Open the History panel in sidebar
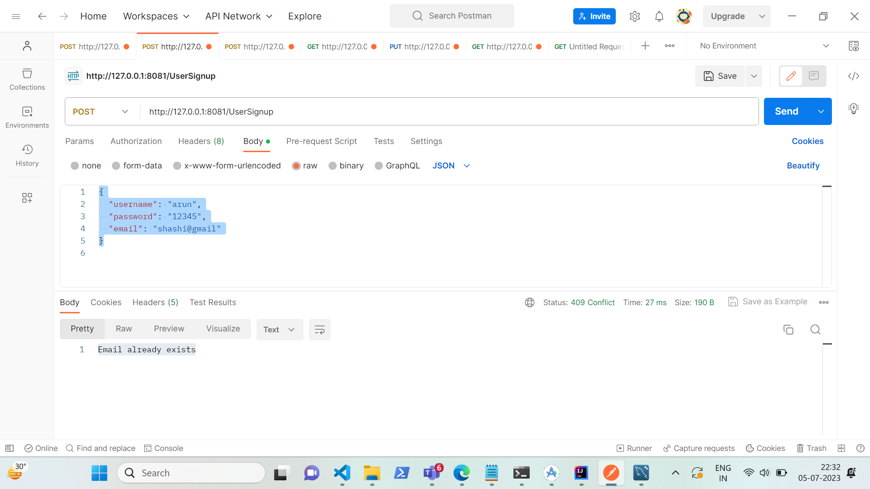The height and width of the screenshot is (489, 870). [27, 155]
